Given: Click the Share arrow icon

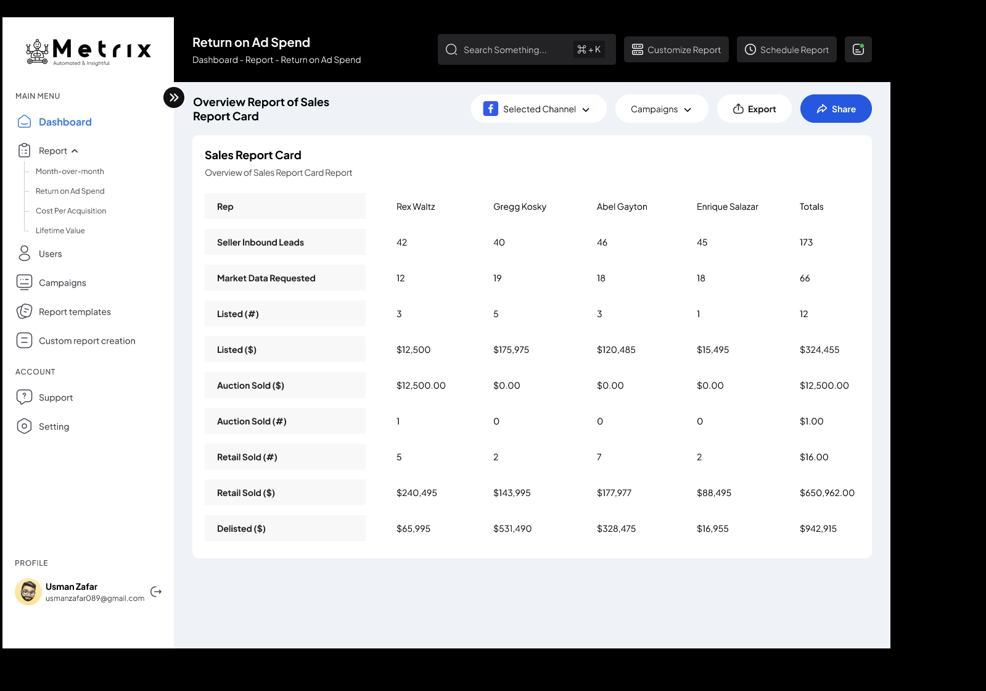Looking at the screenshot, I should coord(821,109).
